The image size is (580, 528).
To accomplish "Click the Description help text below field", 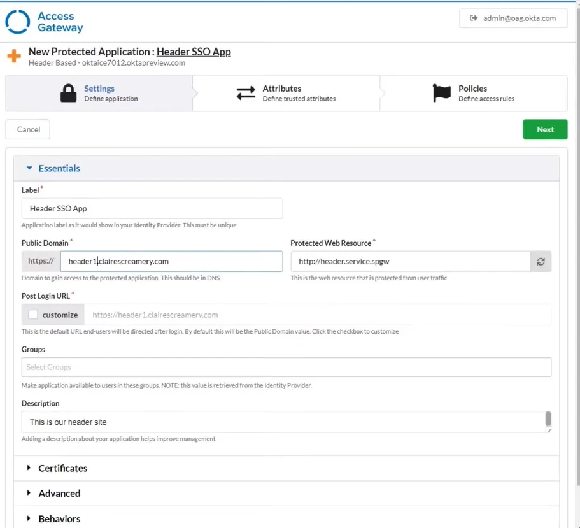I will coord(118,439).
